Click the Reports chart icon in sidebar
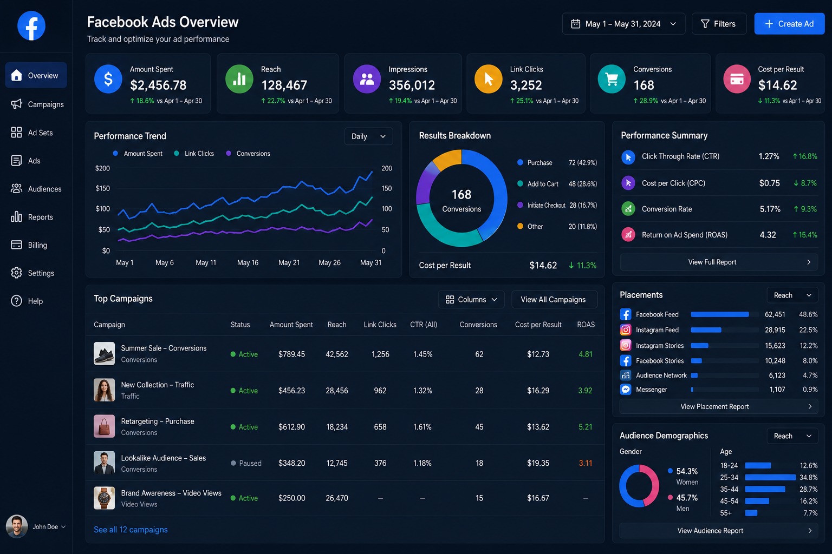This screenshot has height=554, width=832. click(17, 216)
